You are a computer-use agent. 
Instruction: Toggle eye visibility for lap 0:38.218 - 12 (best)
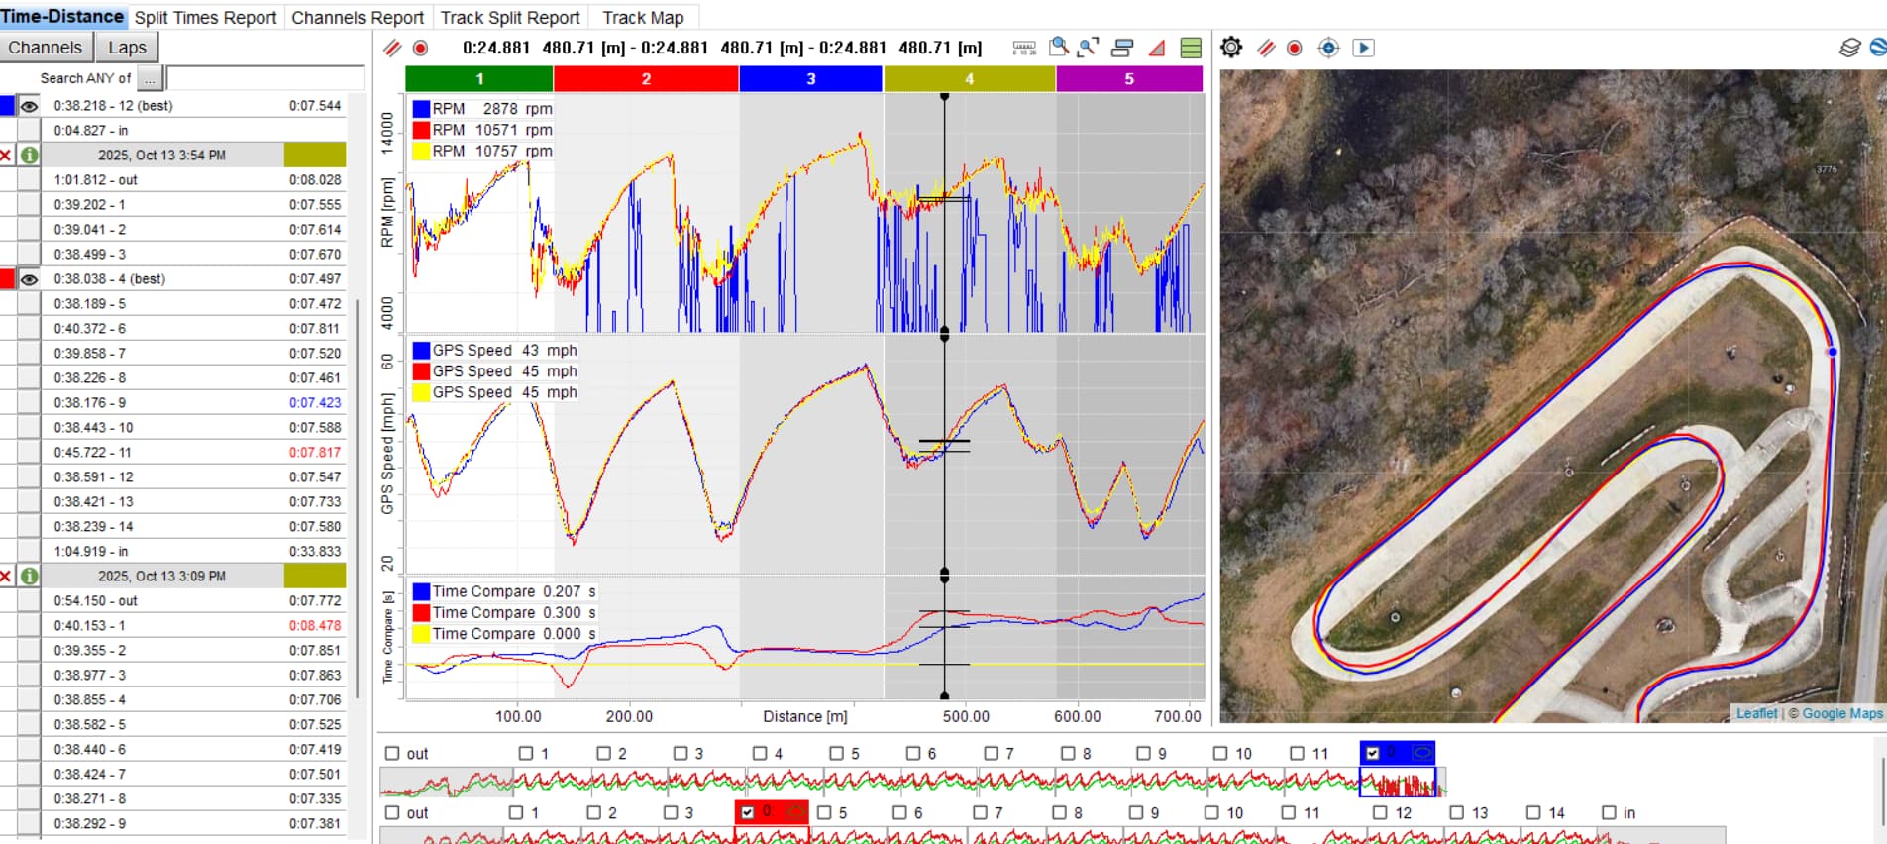[x=30, y=106]
